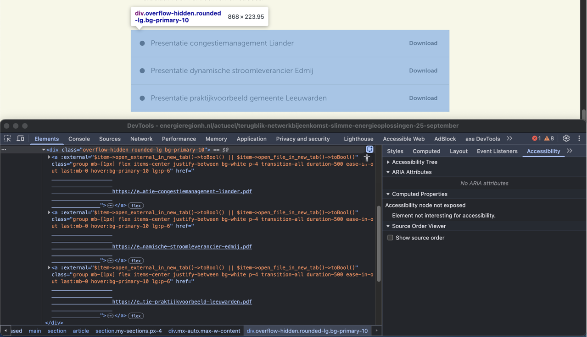Click the accessibility figure icon in Elements
Image resolution: width=587 pixels, height=337 pixels.
tap(367, 158)
